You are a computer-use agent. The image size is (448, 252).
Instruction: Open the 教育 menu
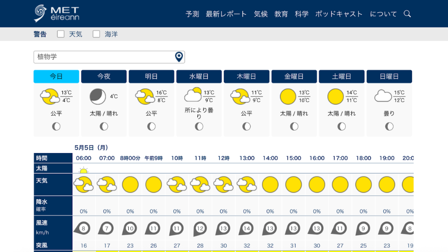(281, 14)
